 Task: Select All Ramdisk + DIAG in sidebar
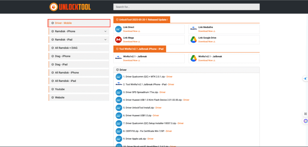coord(79,48)
